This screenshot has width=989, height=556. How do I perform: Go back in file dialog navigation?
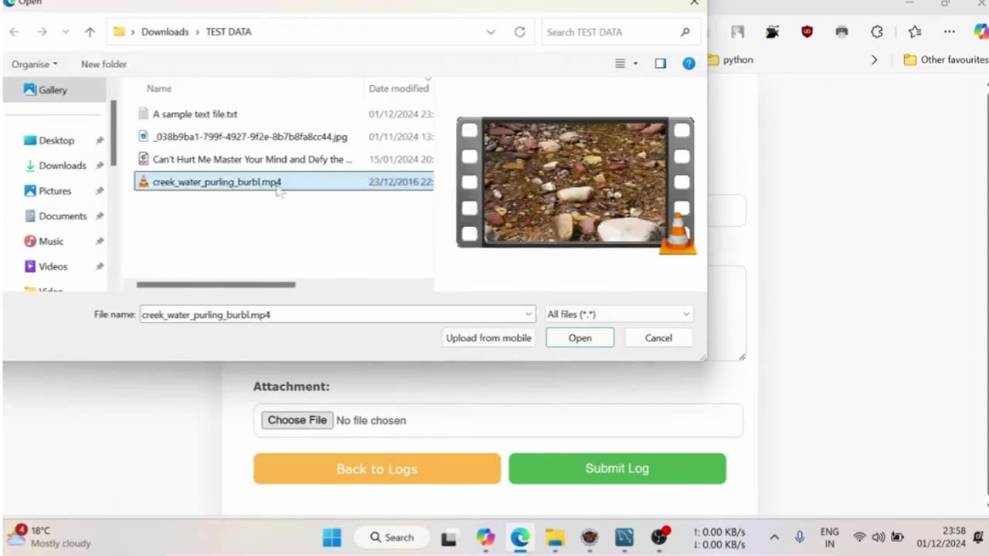(x=14, y=32)
